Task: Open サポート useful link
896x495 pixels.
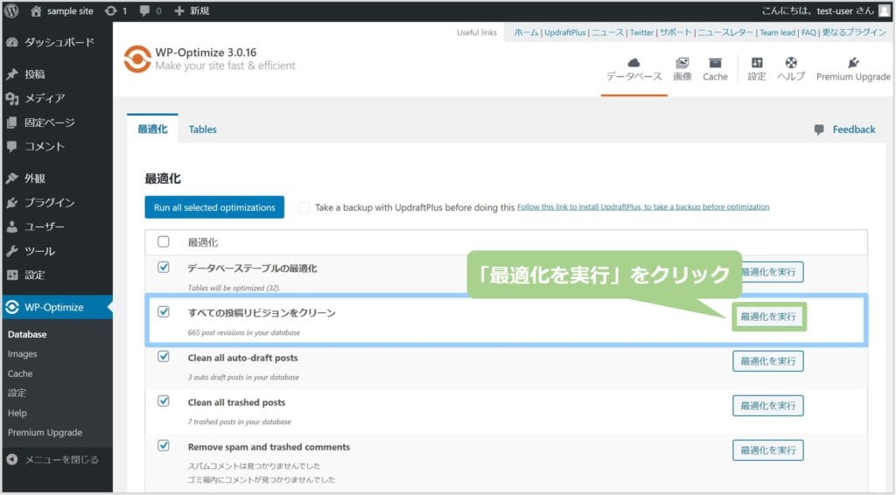Action: coord(676,32)
